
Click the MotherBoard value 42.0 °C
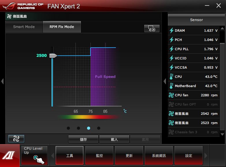[211, 86]
